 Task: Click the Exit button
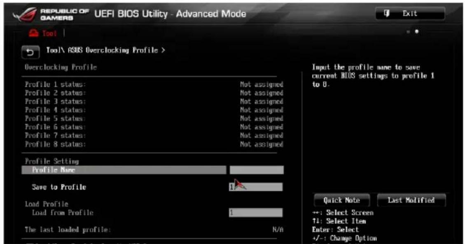coord(410,14)
